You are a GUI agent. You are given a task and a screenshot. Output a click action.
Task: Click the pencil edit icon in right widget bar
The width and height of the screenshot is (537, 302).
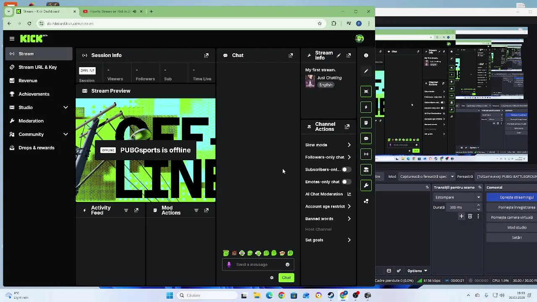(366, 71)
